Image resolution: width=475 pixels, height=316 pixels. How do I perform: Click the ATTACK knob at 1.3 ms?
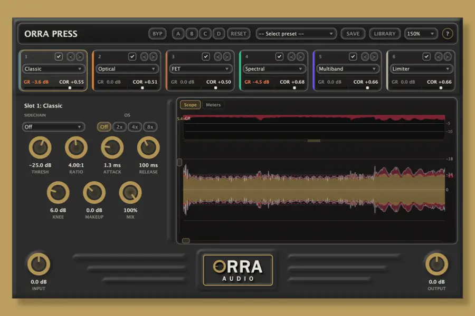tap(112, 147)
